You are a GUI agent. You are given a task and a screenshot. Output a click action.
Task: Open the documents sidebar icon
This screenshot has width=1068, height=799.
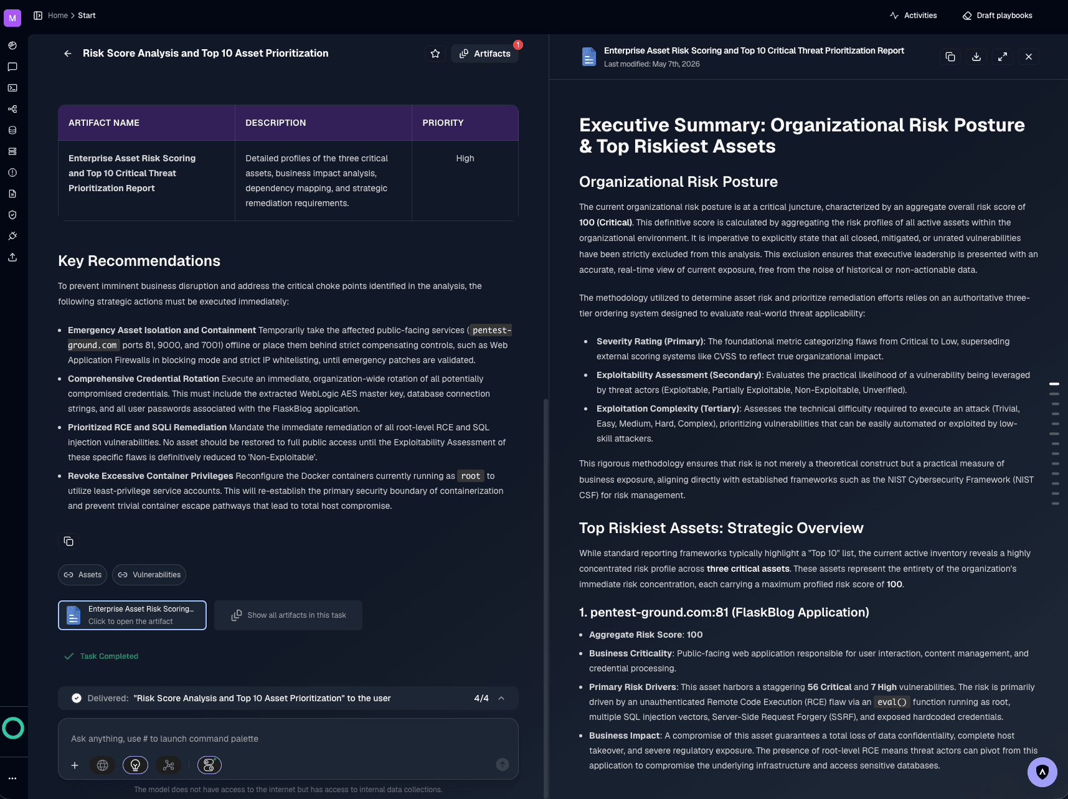click(x=12, y=194)
